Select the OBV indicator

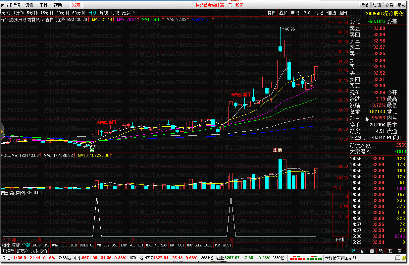pos(106,245)
